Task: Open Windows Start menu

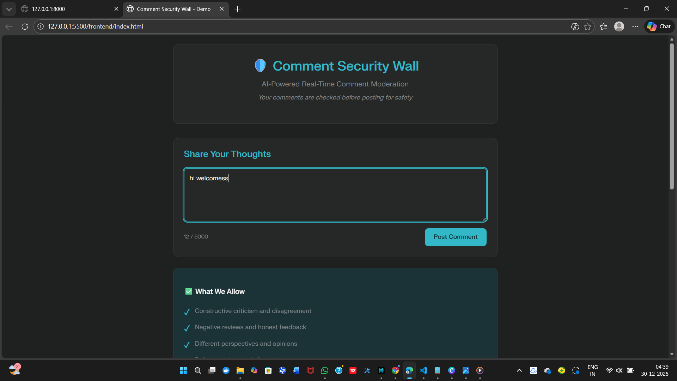Action: (x=183, y=370)
